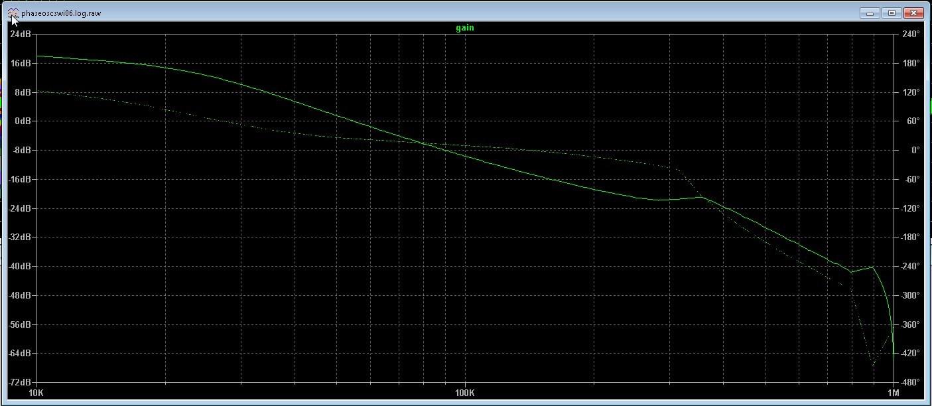Click the 1M frequency axis label
Screen dimensions: 932x406
893,393
